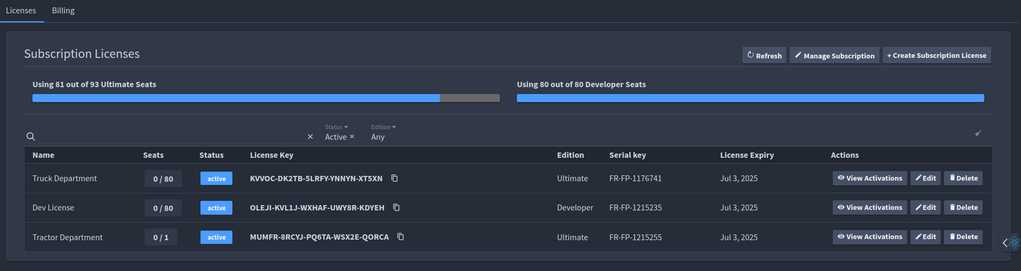Click the clear filters broom icon
This screenshot has height=271, width=1021.
click(978, 133)
